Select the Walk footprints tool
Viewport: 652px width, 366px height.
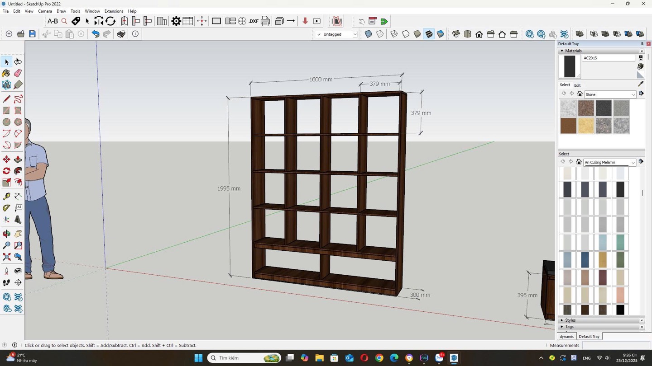coord(6,282)
